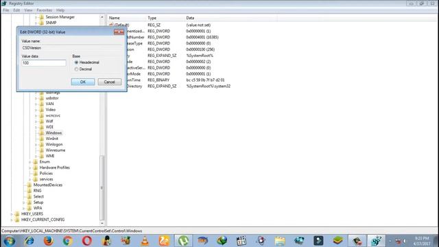Select the usbstor folder icon

(x=42, y=98)
